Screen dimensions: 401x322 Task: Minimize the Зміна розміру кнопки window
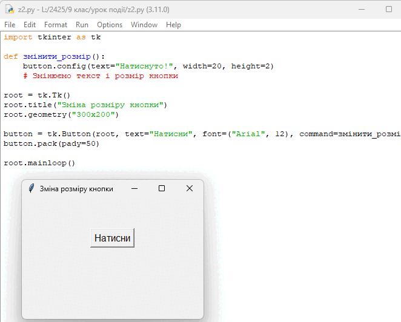coord(134,189)
